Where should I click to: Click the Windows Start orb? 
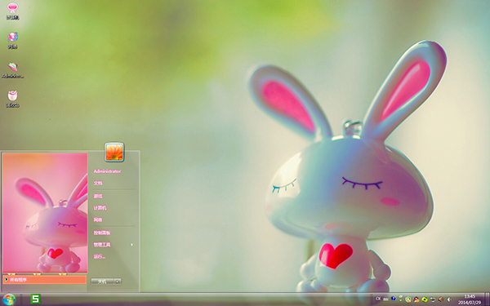(x=9, y=299)
